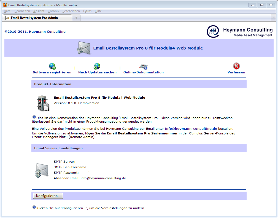Open the Datei menu
Viewport: 278px width, 218px height.
8,11
